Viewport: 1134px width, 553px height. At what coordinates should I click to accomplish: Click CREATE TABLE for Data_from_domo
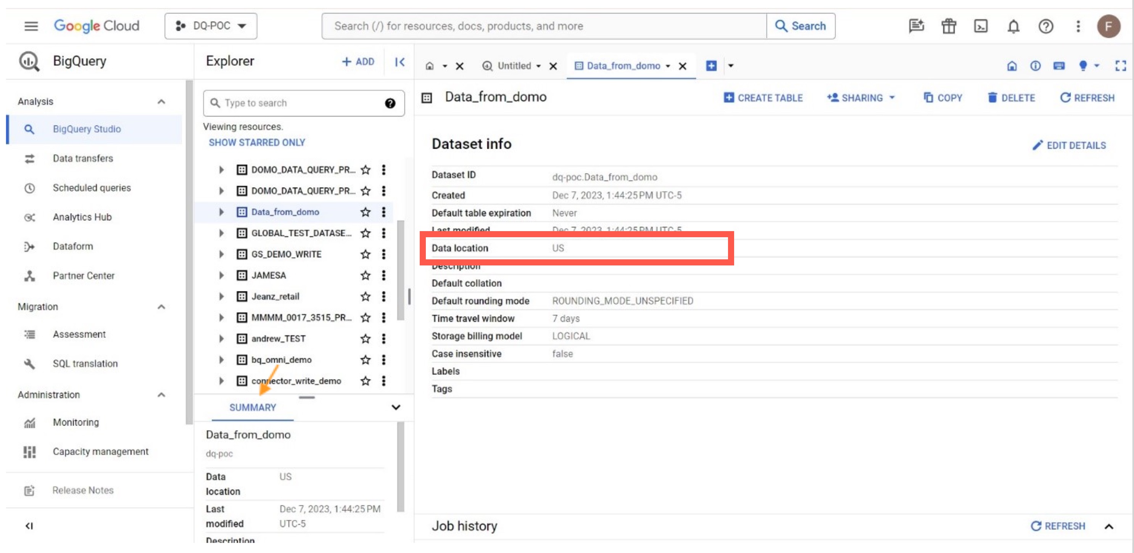764,98
